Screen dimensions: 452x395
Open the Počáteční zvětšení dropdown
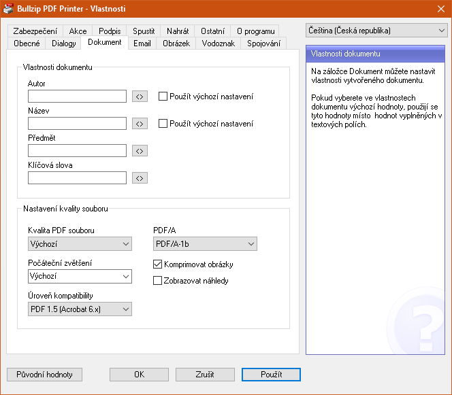80,277
